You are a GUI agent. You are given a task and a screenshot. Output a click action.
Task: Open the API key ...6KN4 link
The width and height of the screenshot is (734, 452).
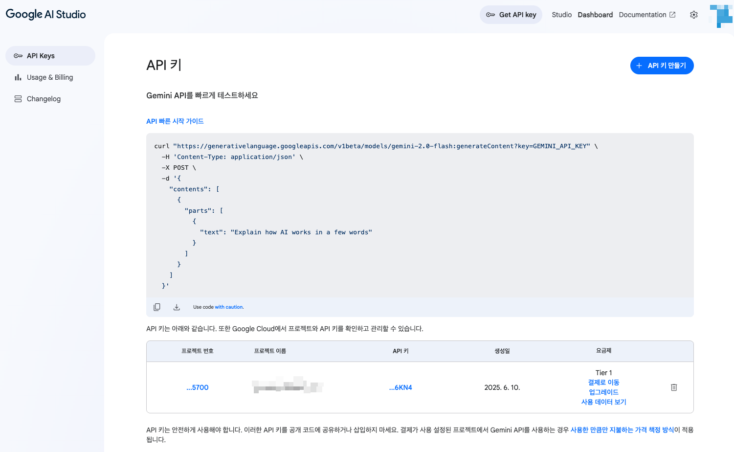click(400, 387)
